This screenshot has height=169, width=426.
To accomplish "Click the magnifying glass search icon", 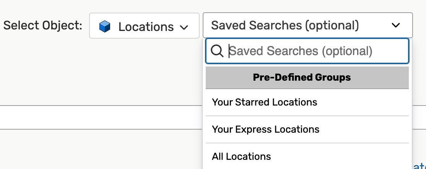I will tap(217, 51).
